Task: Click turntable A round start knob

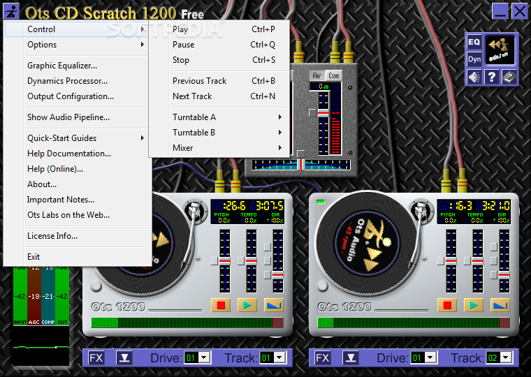Action: (96, 286)
